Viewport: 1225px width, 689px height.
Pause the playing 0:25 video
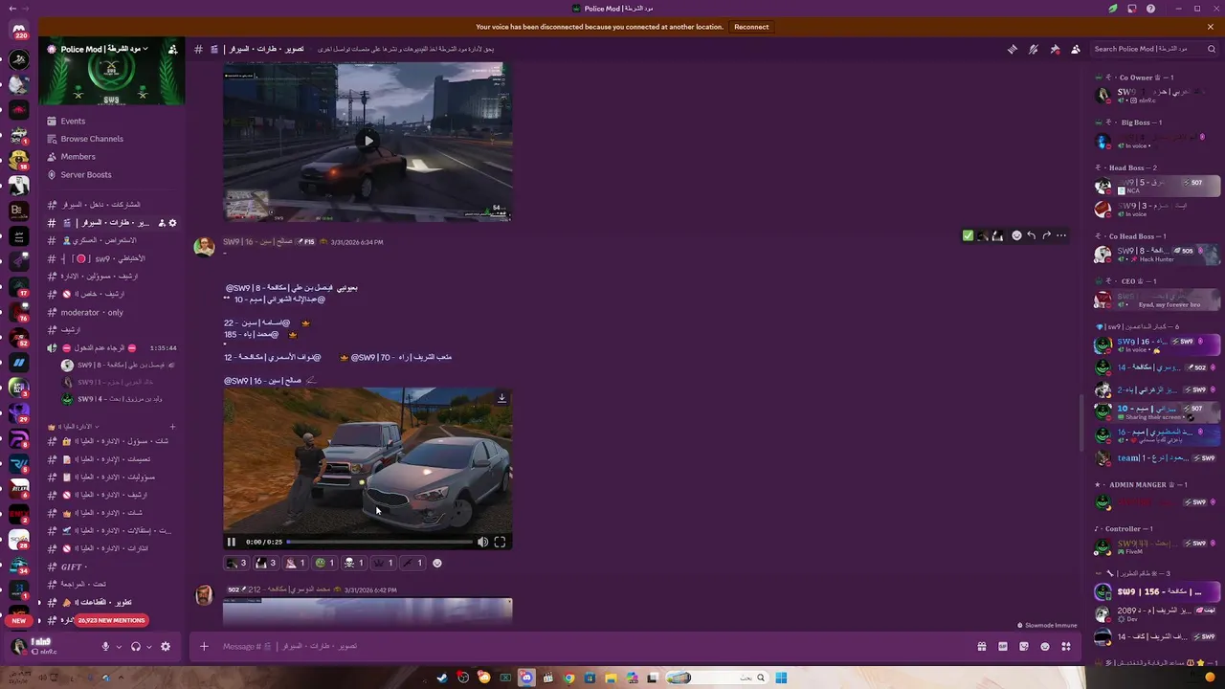[x=232, y=542]
